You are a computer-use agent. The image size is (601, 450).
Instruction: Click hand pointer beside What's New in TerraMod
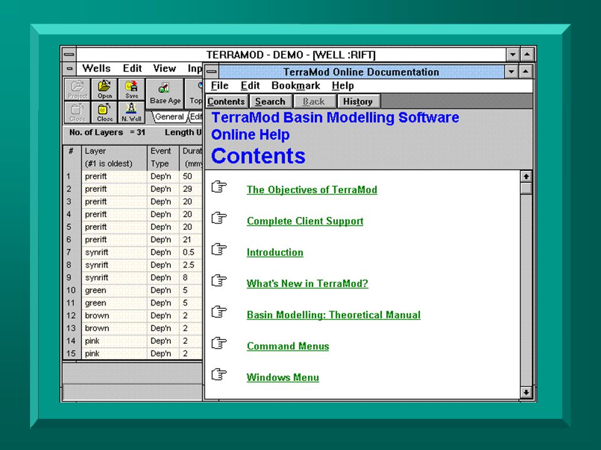[219, 281]
